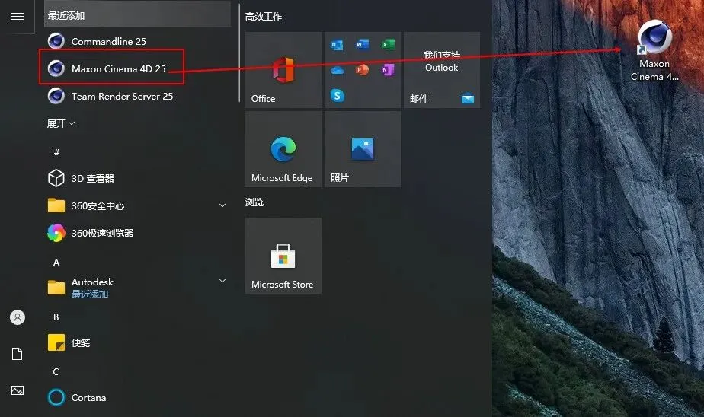Open 3D 查看器 app
The height and width of the screenshot is (417, 704).
click(x=137, y=178)
